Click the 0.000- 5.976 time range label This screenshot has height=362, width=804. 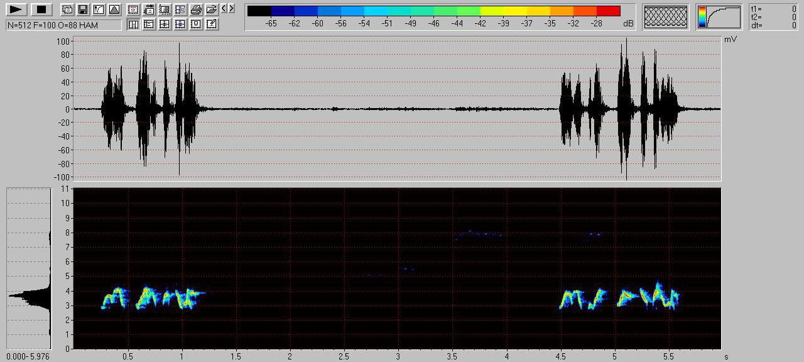pyautogui.click(x=28, y=356)
